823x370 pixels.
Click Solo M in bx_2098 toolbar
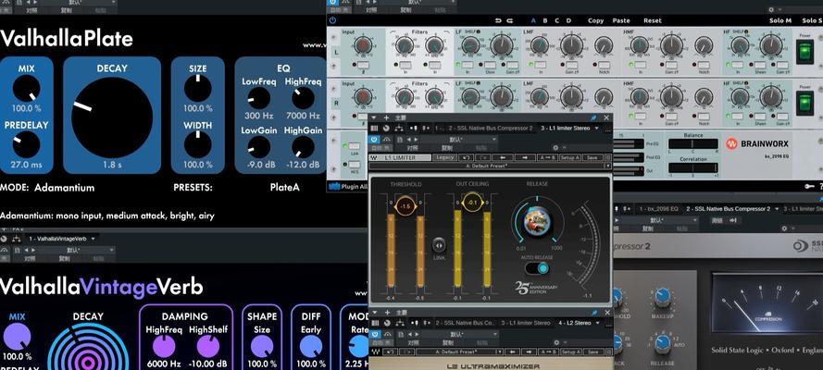click(x=780, y=20)
